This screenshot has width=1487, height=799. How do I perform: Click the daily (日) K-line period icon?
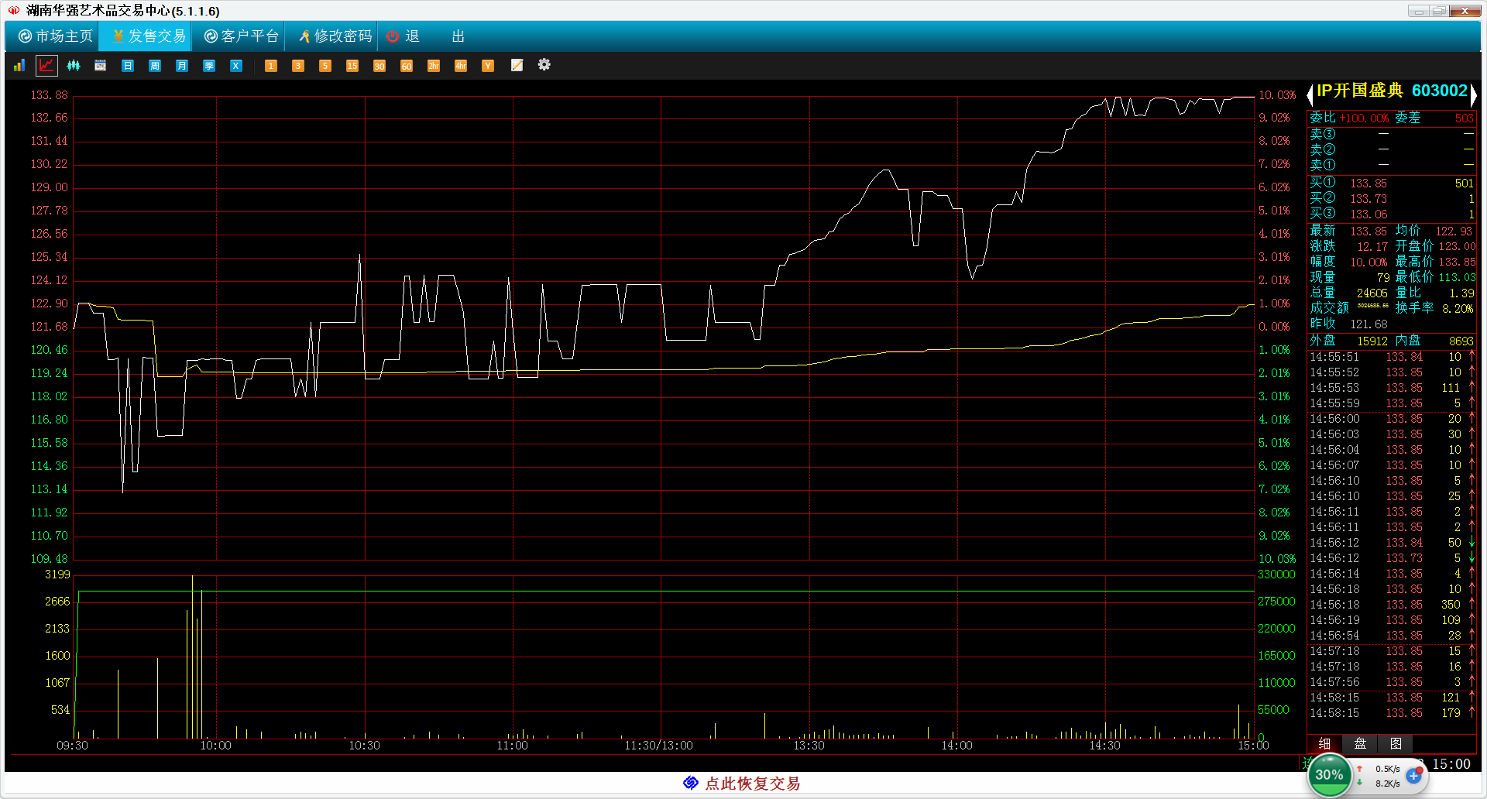coord(128,66)
